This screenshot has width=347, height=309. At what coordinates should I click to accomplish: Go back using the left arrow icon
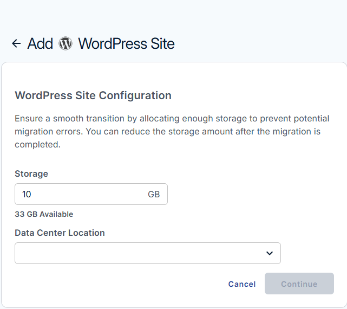point(16,43)
